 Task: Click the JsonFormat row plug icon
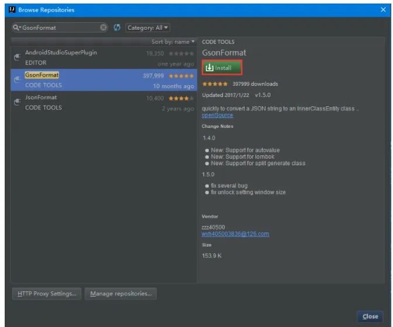pyautogui.click(x=17, y=102)
